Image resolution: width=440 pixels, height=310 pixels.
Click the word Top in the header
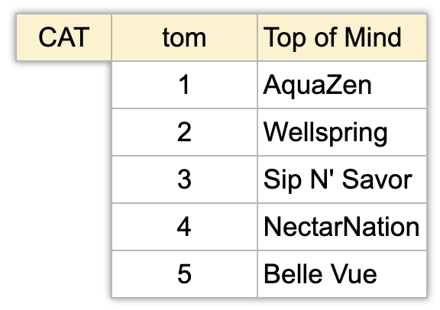284,39
